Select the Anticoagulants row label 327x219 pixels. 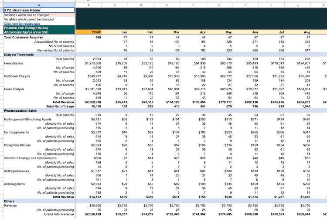[x=14, y=184]
